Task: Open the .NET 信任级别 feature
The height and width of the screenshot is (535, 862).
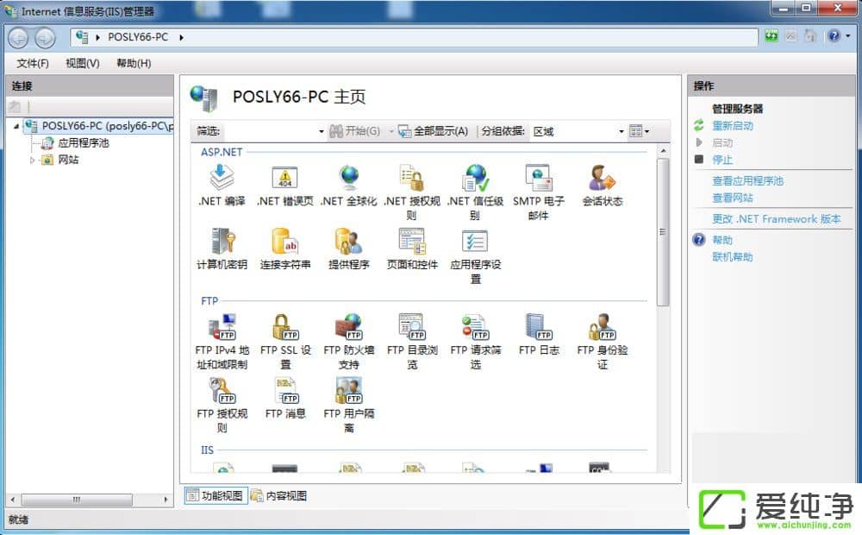Action: tap(475, 192)
